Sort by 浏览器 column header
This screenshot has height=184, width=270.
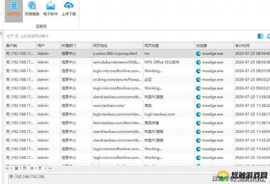[214, 46]
